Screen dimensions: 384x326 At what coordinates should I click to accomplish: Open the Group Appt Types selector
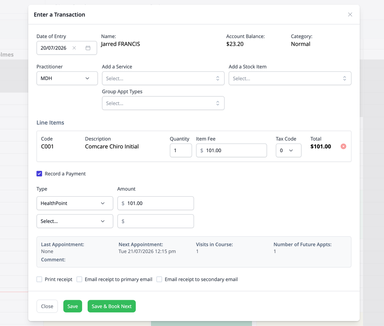163,103
